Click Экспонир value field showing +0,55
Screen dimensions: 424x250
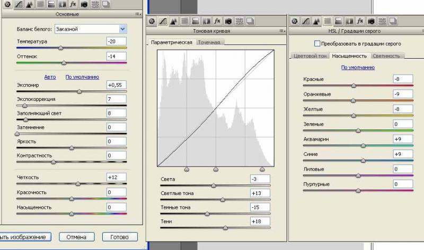(x=117, y=85)
